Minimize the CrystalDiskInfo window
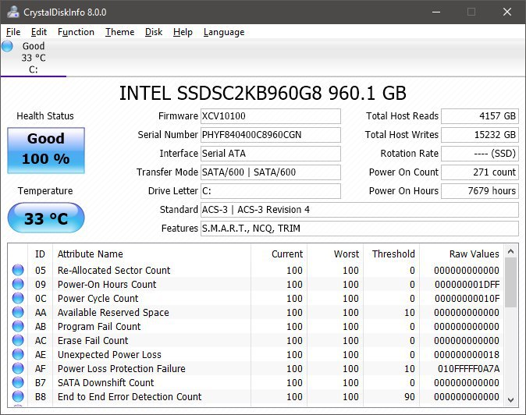Image resolution: width=526 pixels, height=415 pixels. 436,12
